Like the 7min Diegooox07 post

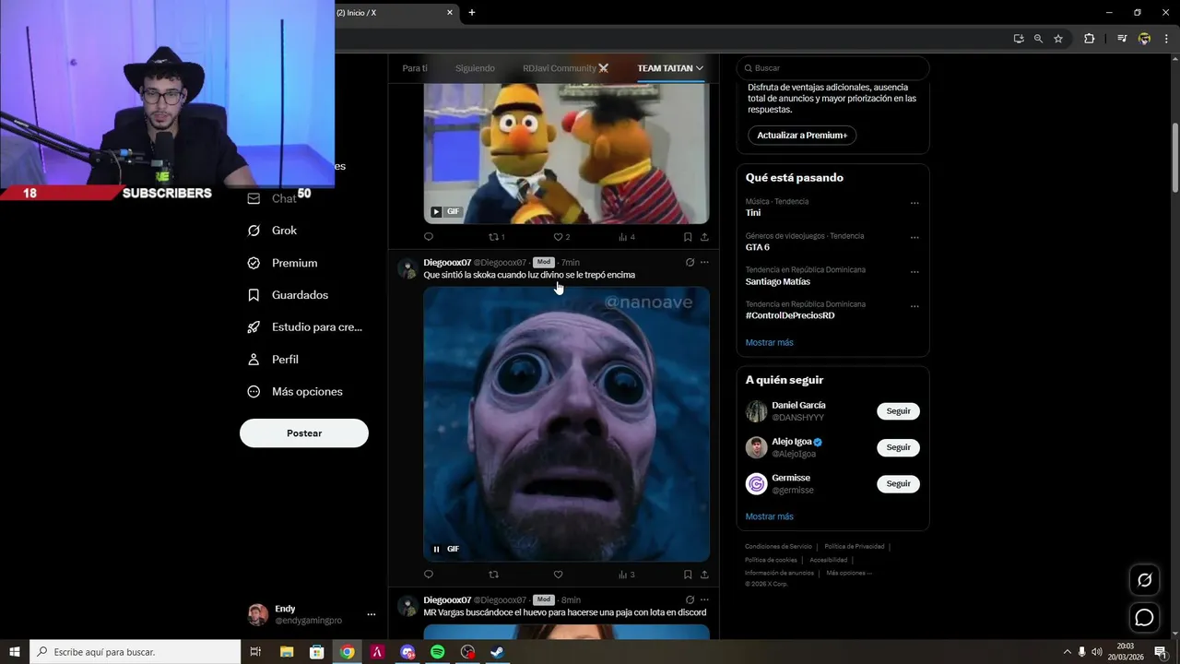coord(558,575)
